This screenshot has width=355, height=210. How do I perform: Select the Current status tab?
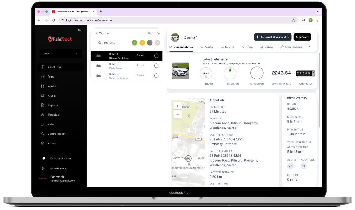(x=181, y=47)
